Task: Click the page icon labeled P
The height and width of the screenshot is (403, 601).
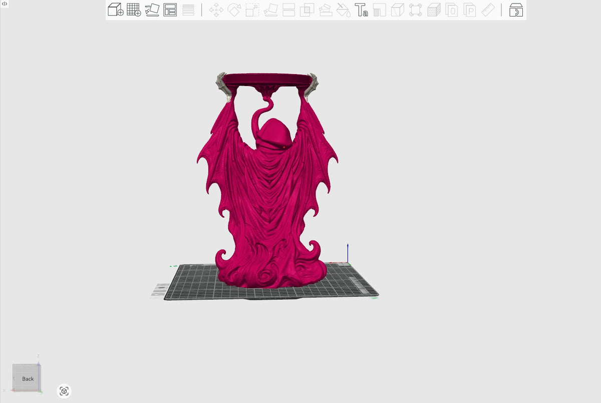Action: point(470,10)
